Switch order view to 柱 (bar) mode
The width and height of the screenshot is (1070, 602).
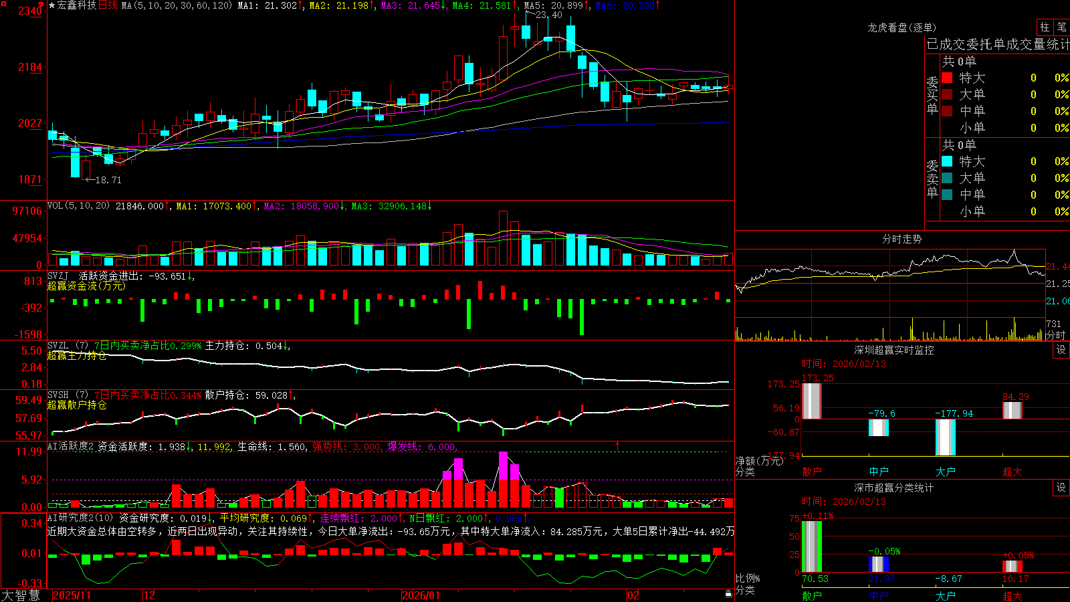coord(1045,27)
